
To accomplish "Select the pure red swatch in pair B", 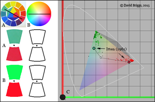I will [x=14, y=89].
